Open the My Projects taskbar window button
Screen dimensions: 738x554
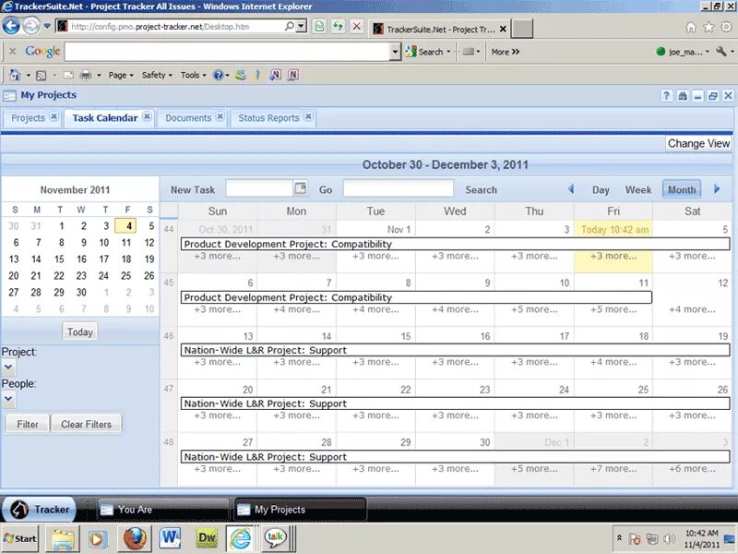[x=300, y=510]
